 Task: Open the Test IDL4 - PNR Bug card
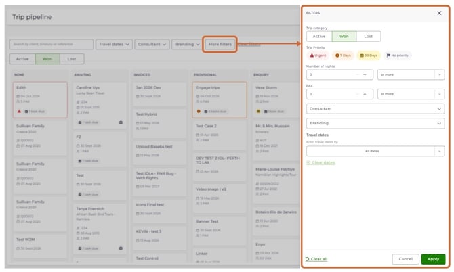159,181
